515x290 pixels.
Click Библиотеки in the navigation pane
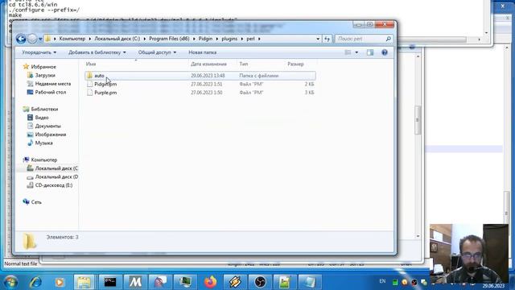[x=41, y=110]
